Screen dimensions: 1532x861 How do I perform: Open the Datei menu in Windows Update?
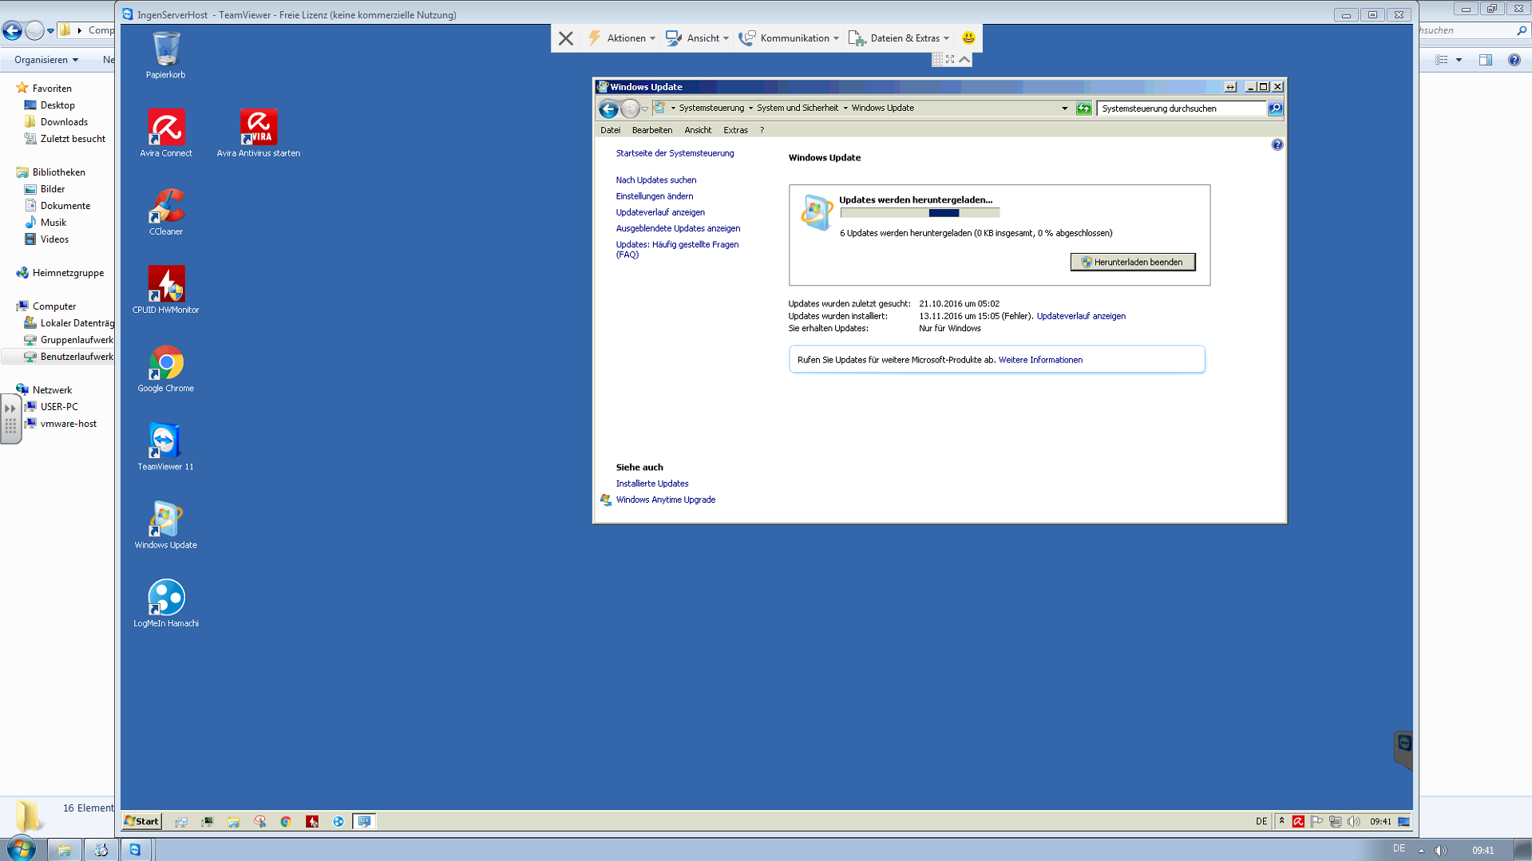tap(610, 130)
